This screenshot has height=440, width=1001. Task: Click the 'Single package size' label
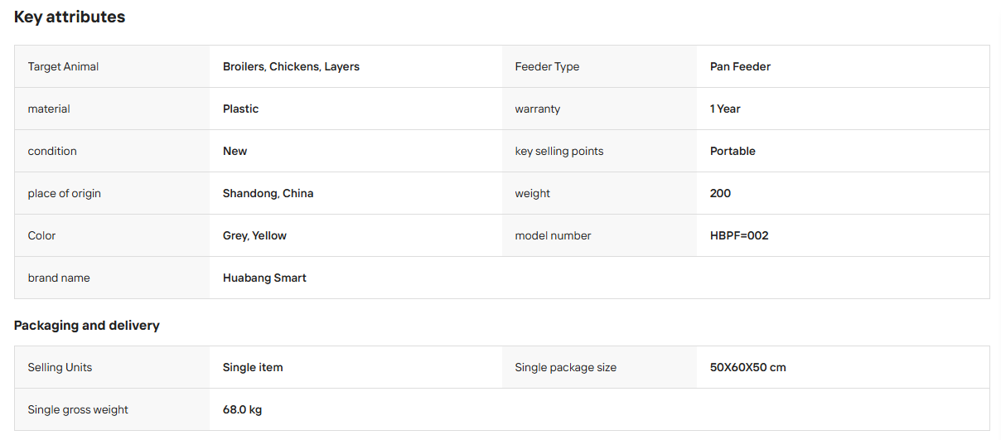(565, 367)
